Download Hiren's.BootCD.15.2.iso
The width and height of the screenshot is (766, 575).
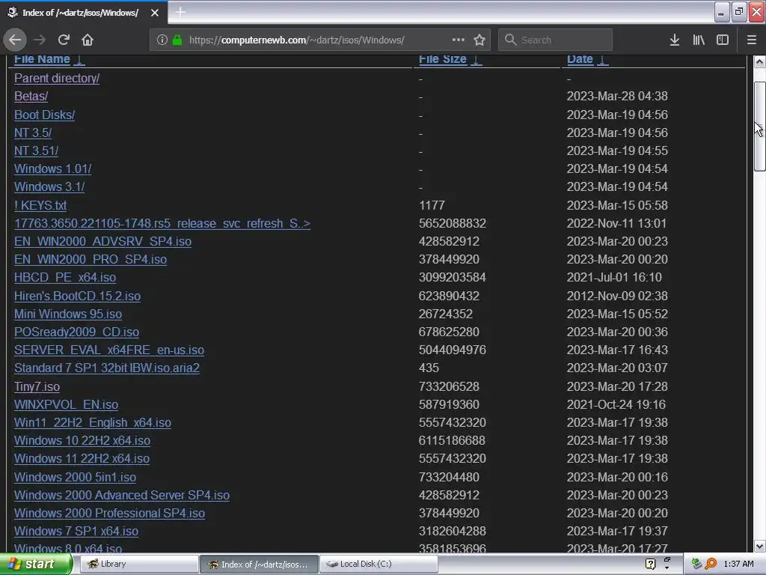[77, 296]
